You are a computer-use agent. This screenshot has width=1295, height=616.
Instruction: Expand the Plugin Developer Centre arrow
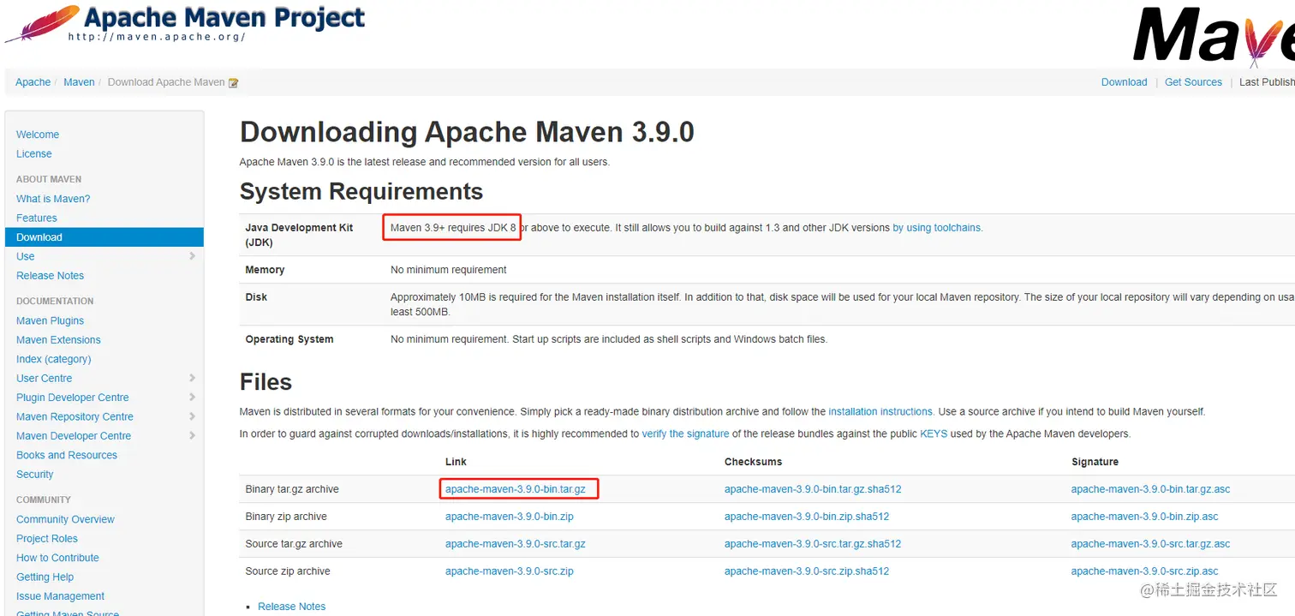point(192,398)
